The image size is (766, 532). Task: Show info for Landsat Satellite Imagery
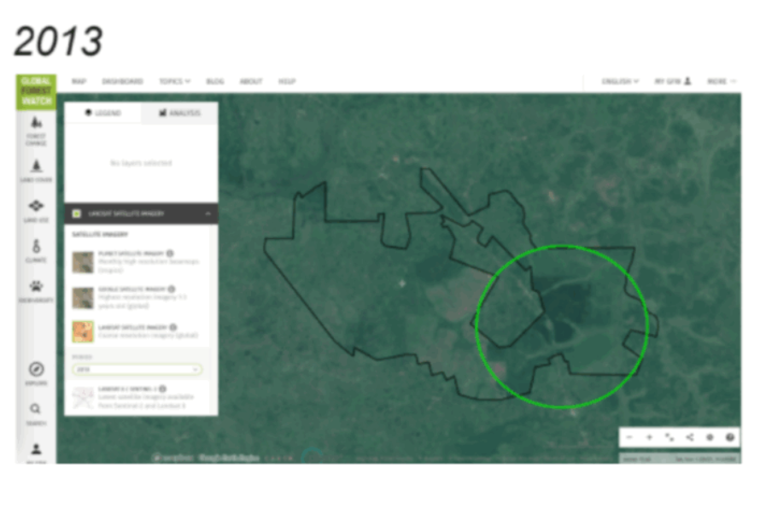click(x=173, y=327)
